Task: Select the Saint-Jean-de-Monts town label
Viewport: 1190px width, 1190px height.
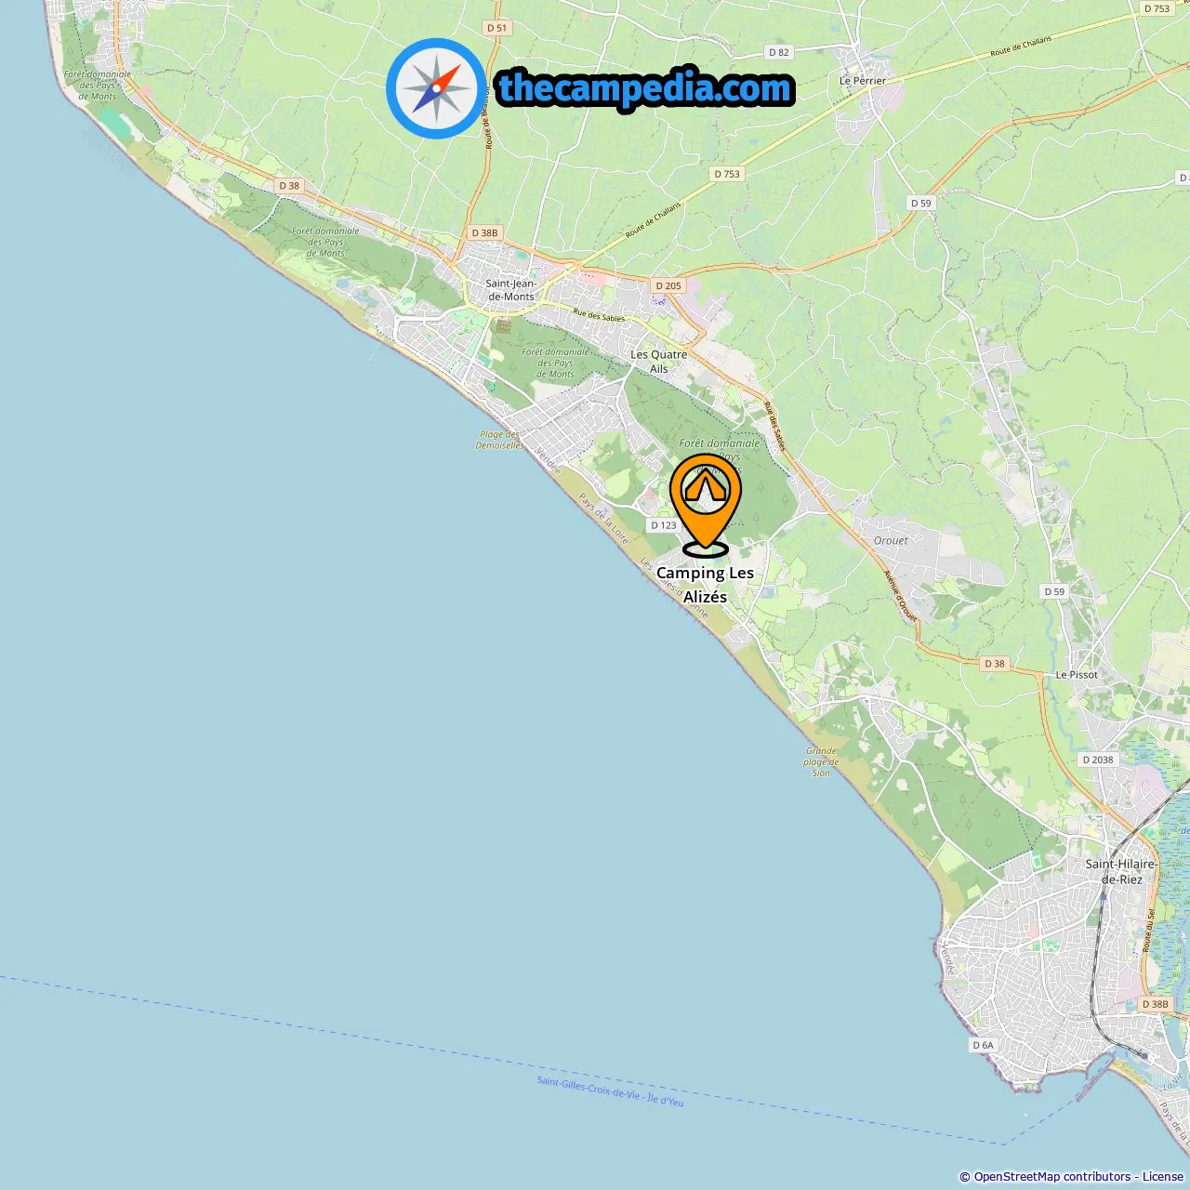Action: [511, 290]
